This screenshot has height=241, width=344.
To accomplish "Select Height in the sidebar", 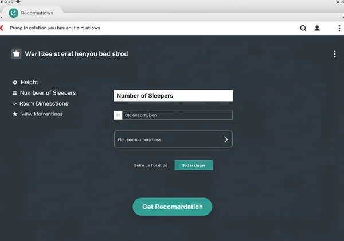I will pos(29,82).
